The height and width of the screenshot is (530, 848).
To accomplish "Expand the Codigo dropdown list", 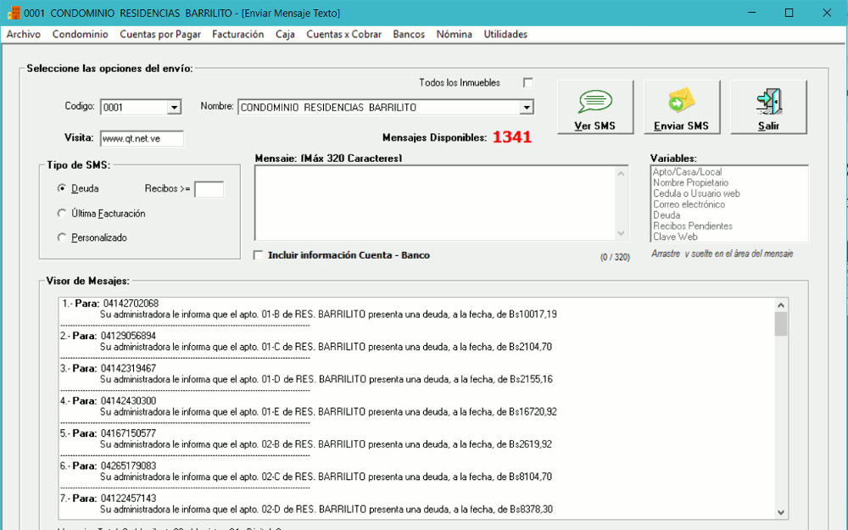I will pos(174,108).
